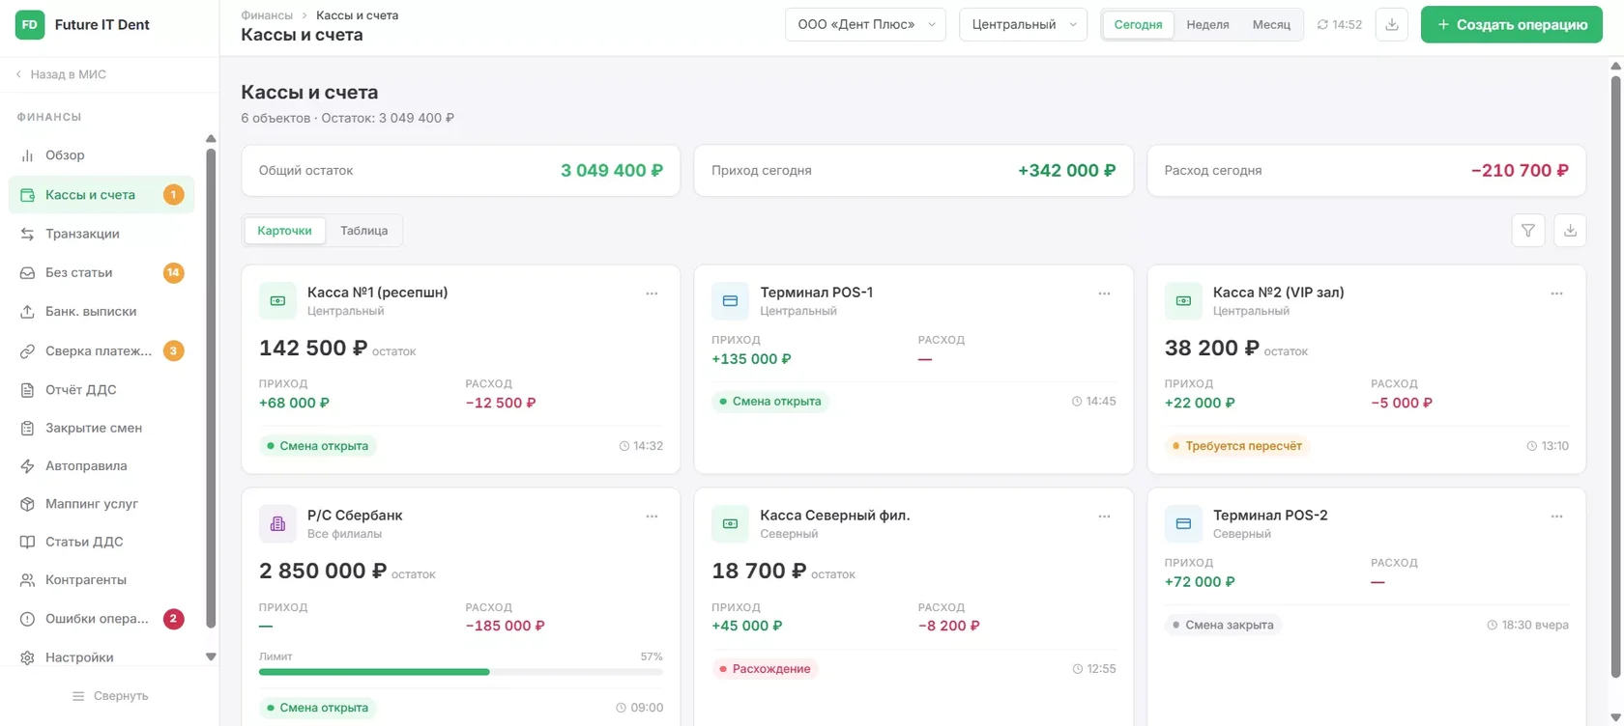Click the Статьи ДДС book icon

click(28, 542)
